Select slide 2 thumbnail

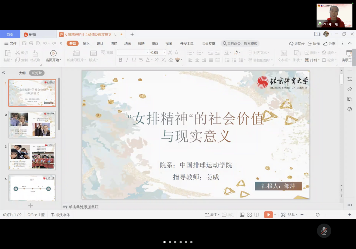(x=32, y=124)
